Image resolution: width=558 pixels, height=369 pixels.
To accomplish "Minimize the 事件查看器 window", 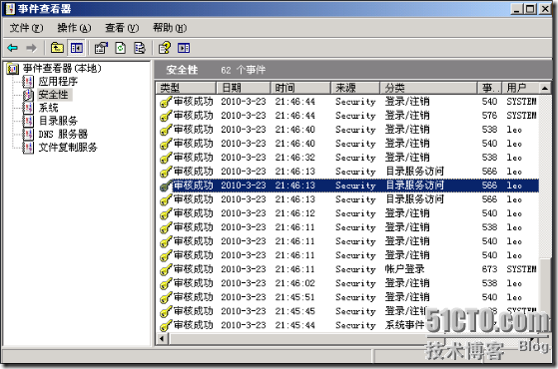I will coord(516,9).
